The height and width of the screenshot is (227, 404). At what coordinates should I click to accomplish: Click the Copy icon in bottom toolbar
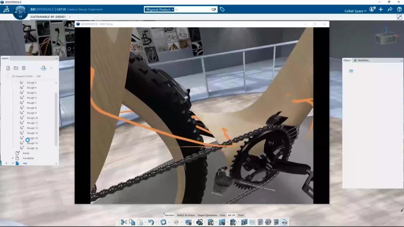132,222
